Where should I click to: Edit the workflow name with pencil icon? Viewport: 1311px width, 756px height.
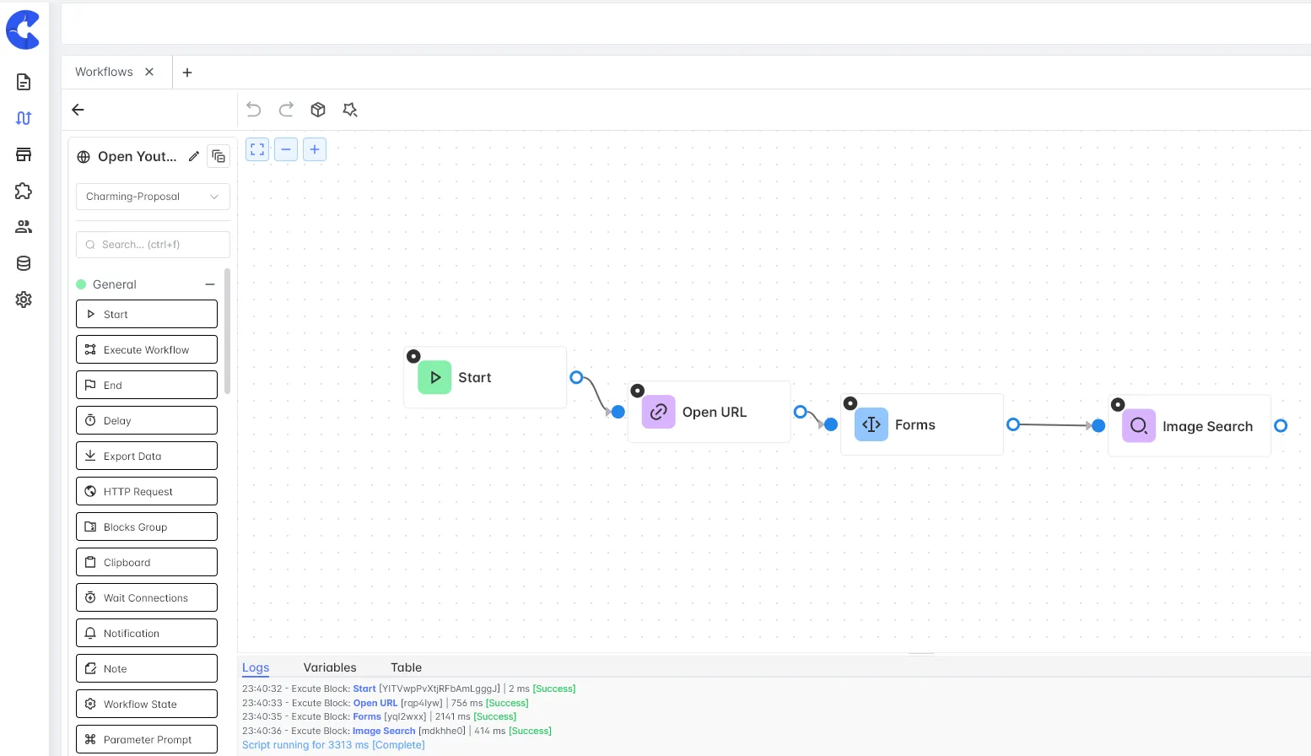point(194,156)
